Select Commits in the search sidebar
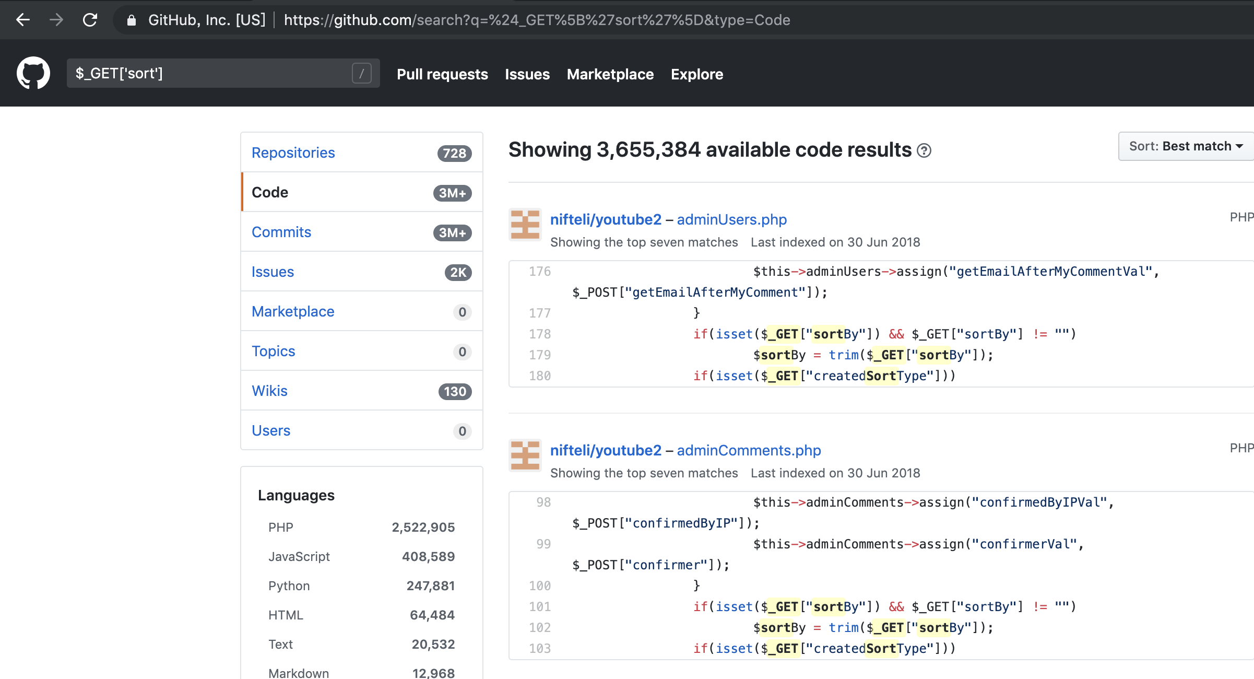The height and width of the screenshot is (679, 1254). (x=281, y=232)
